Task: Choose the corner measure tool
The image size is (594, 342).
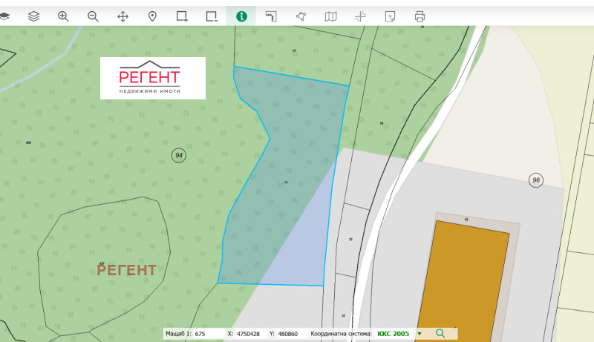Action: click(271, 16)
